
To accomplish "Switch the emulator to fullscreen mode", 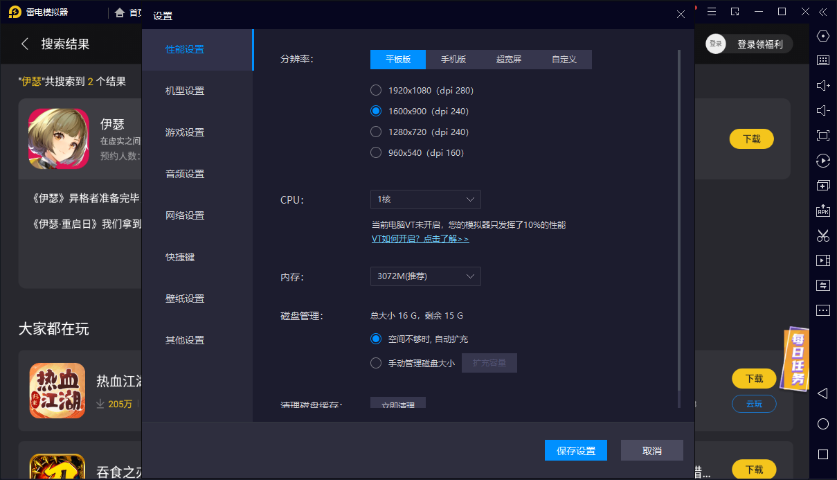I will (822, 136).
